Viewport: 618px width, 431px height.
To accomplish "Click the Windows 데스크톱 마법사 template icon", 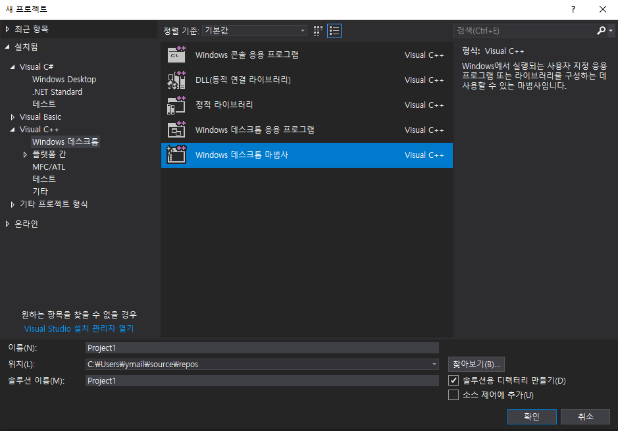I will 176,155.
